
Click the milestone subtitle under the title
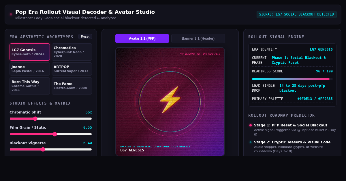[x=66, y=18]
